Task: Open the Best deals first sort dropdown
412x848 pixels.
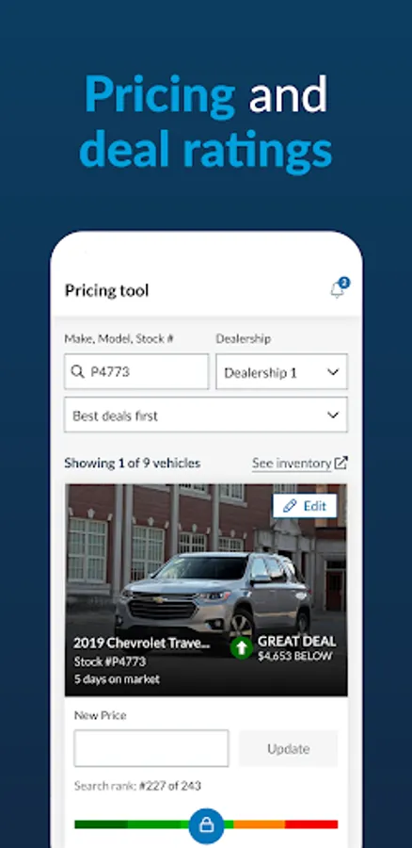Action: point(206,415)
